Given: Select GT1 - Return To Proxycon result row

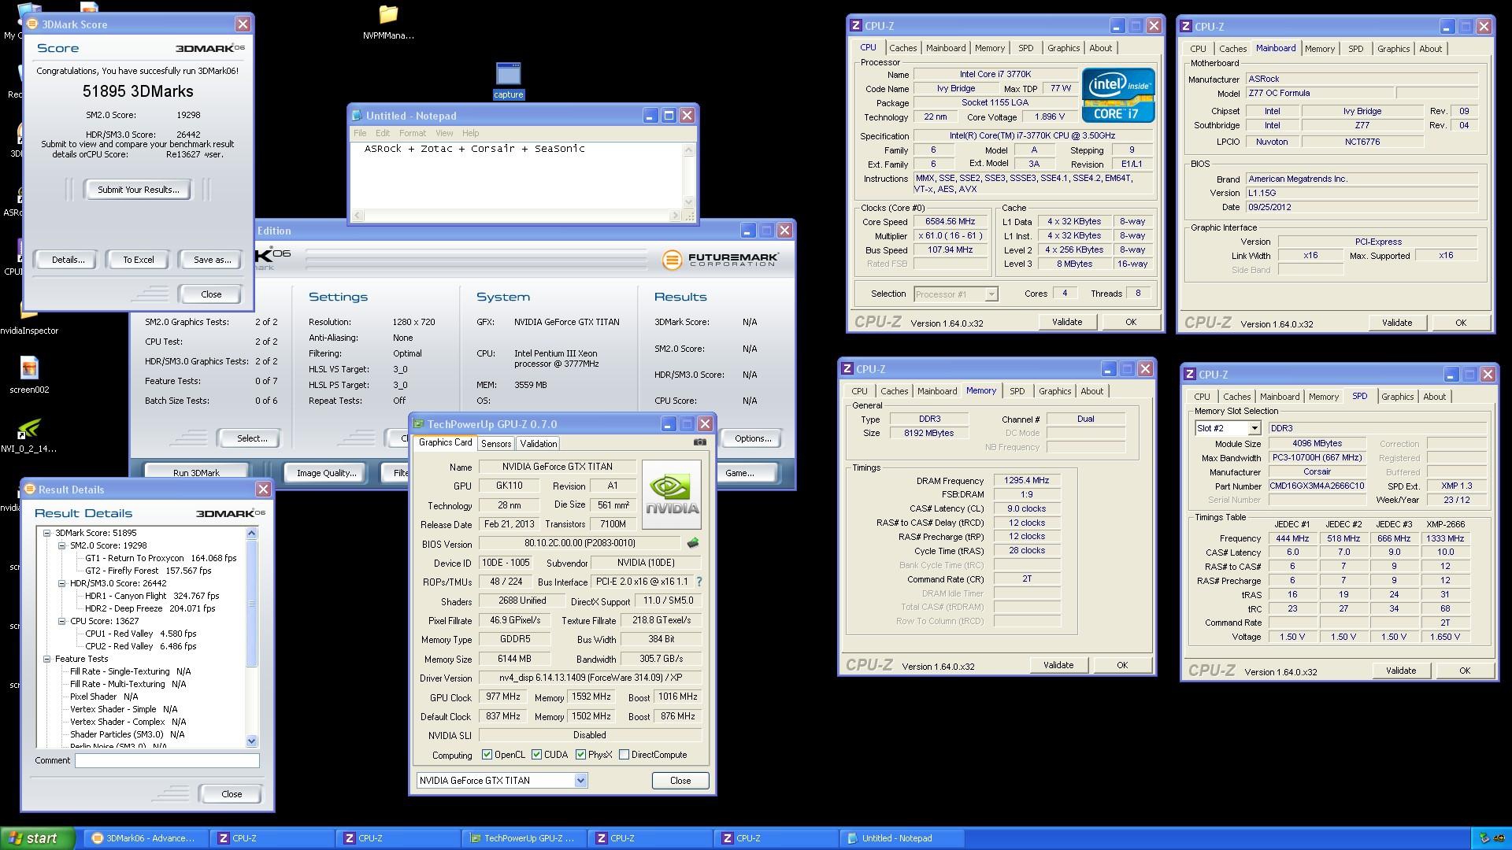Looking at the screenshot, I should point(160,558).
